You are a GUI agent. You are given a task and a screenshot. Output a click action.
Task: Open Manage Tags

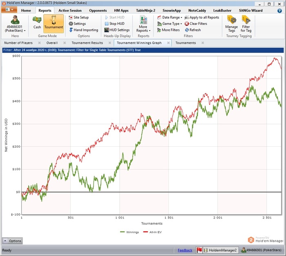coord(232,24)
